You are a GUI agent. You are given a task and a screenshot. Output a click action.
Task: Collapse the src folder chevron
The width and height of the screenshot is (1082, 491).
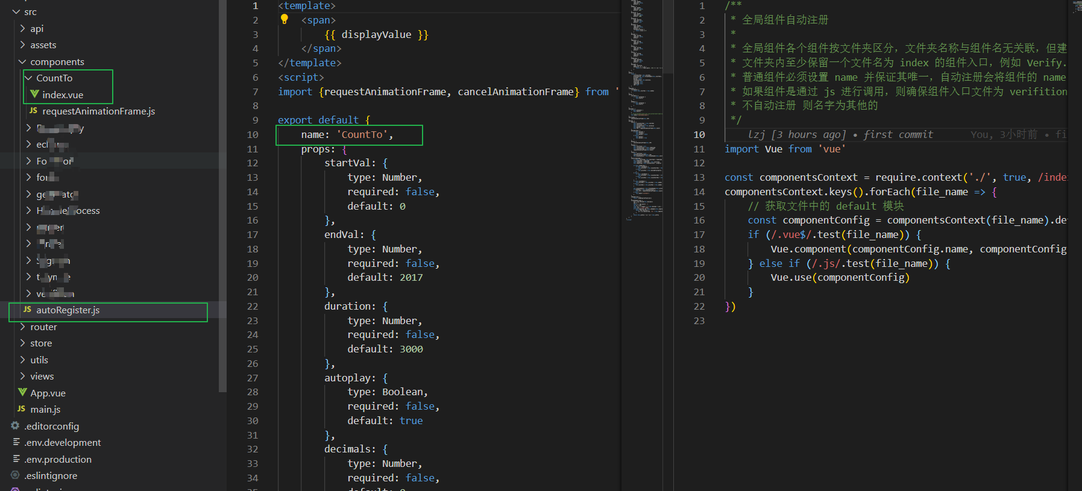tap(16, 12)
